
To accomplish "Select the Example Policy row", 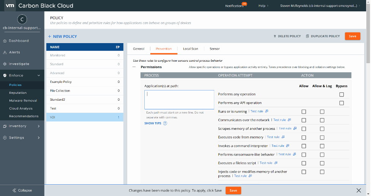I will [85, 82].
